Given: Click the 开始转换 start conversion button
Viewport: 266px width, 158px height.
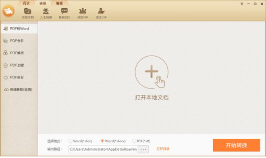Looking at the screenshot, I should [x=237, y=145].
